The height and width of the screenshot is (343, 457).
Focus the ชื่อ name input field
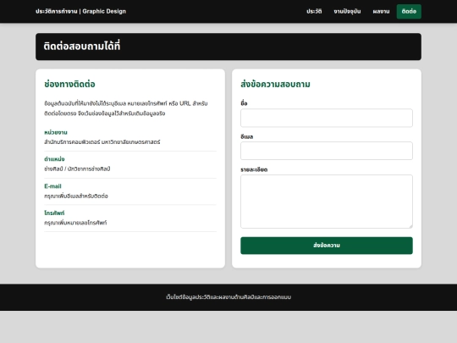pos(327,118)
